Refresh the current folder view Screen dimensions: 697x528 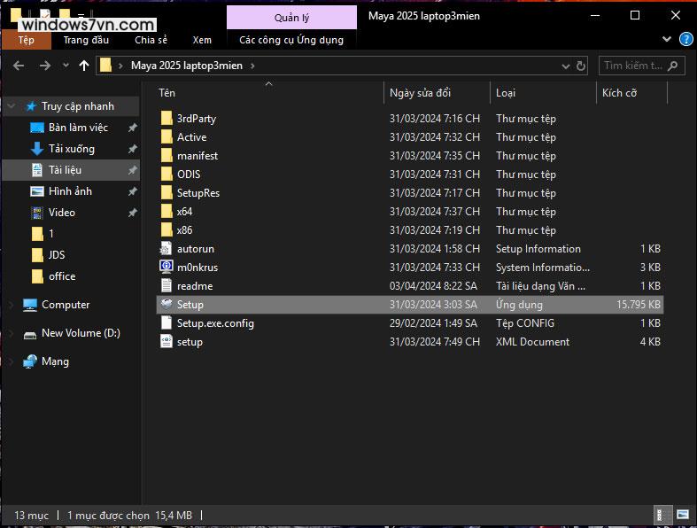click(580, 66)
